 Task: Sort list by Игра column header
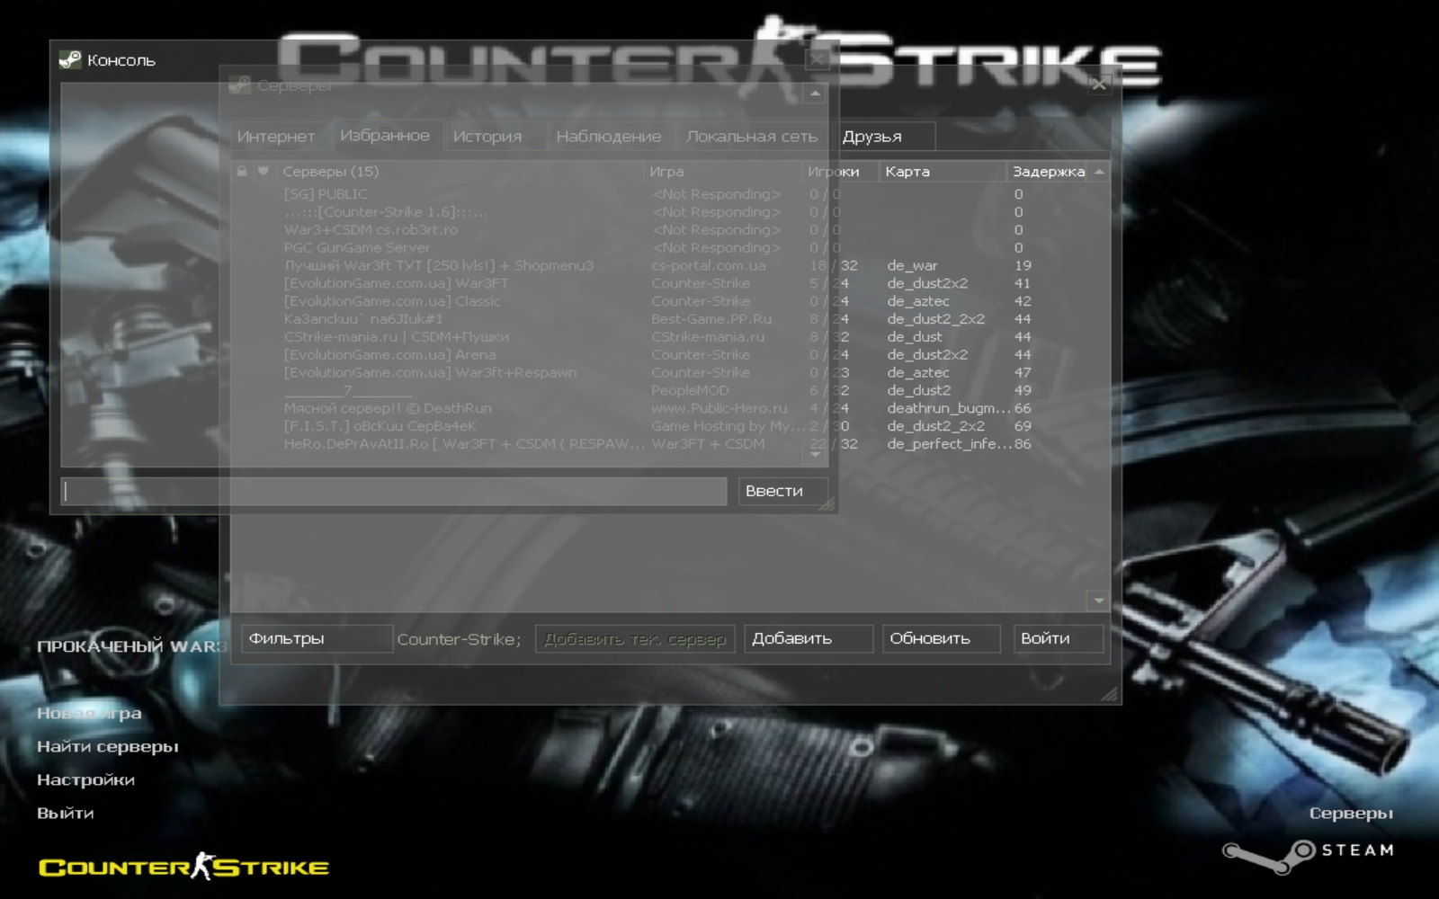click(x=722, y=171)
